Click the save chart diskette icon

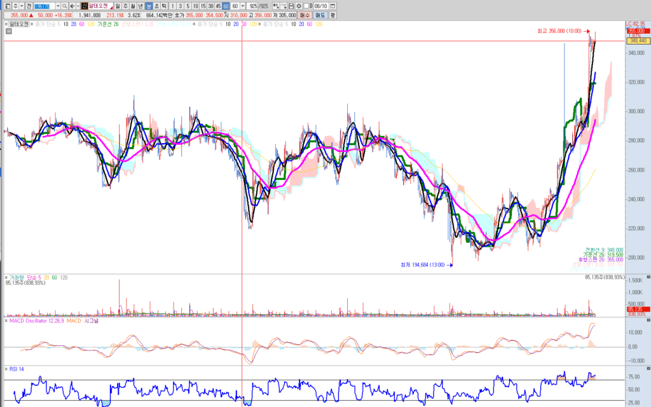(291, 6)
